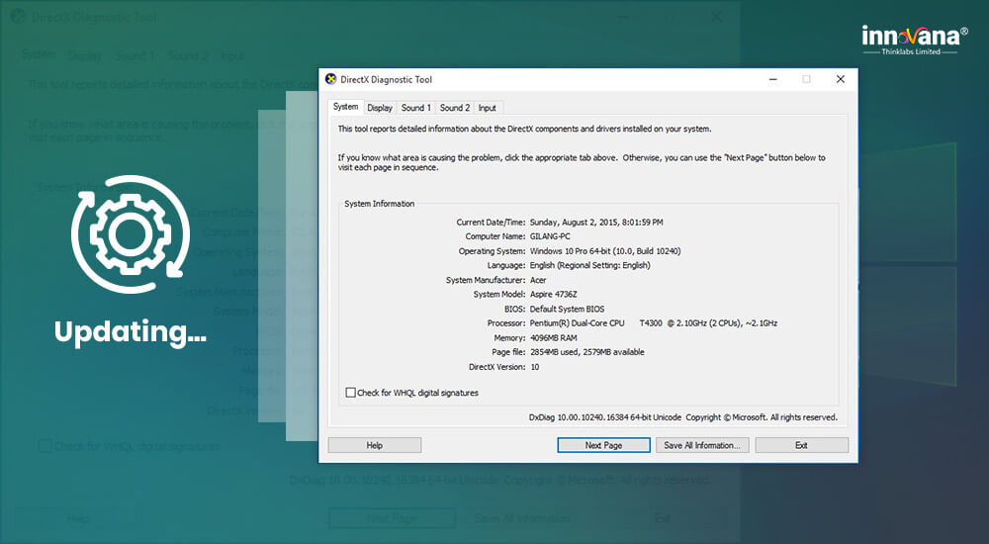989x544 pixels.
Task: Click the current date 'Sunday, August 2, 2015'
Action: (x=596, y=223)
